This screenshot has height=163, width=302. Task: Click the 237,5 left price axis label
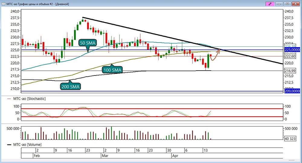(15, 18)
